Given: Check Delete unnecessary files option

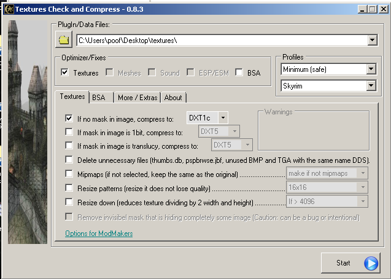Looking at the screenshot, I should (x=69, y=159).
